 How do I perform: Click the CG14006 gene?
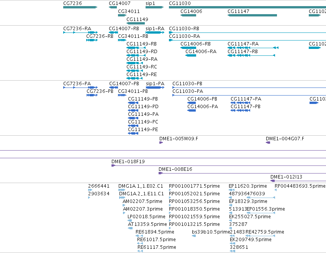pos(188,15)
